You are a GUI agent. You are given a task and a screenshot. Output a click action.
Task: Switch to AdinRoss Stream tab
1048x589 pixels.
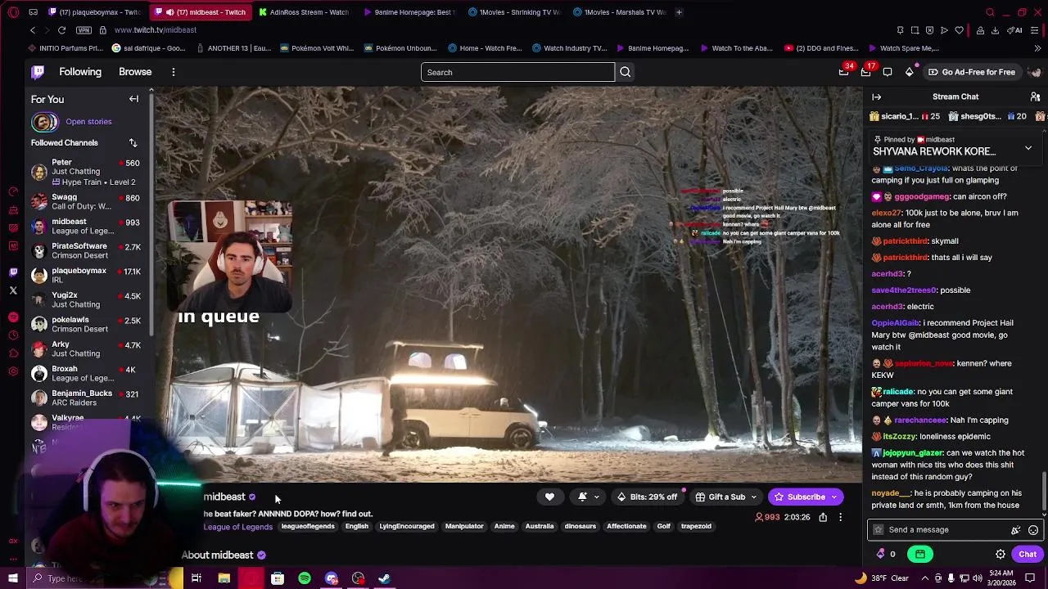coord(303,12)
